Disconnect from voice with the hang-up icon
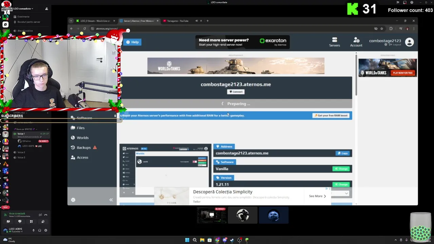 point(46,215)
